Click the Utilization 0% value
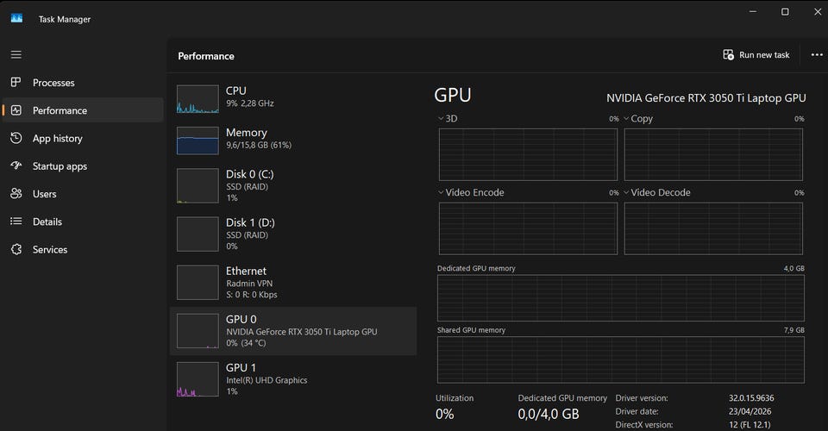The image size is (828, 431). coord(445,414)
